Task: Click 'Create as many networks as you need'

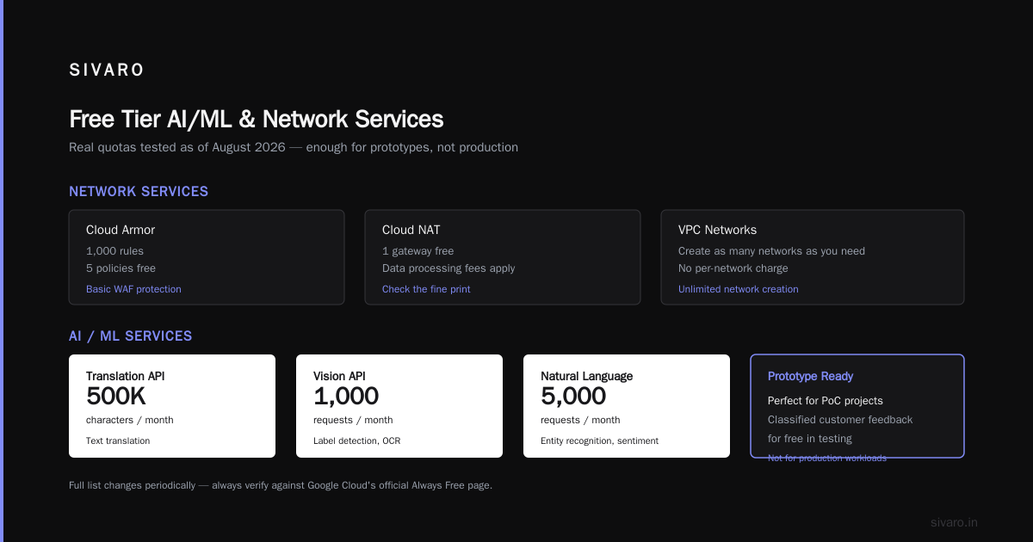Action: pos(771,251)
